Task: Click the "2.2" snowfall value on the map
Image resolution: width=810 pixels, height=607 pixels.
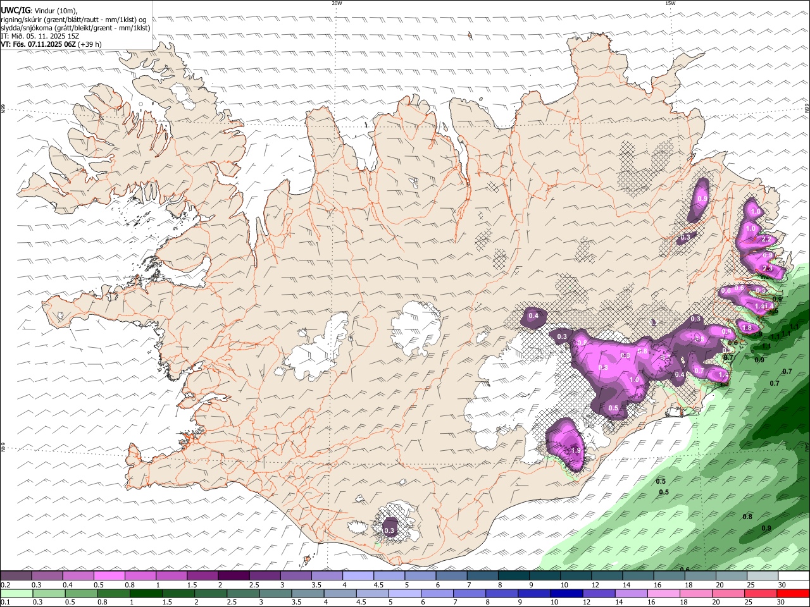Action: pyautogui.click(x=766, y=240)
